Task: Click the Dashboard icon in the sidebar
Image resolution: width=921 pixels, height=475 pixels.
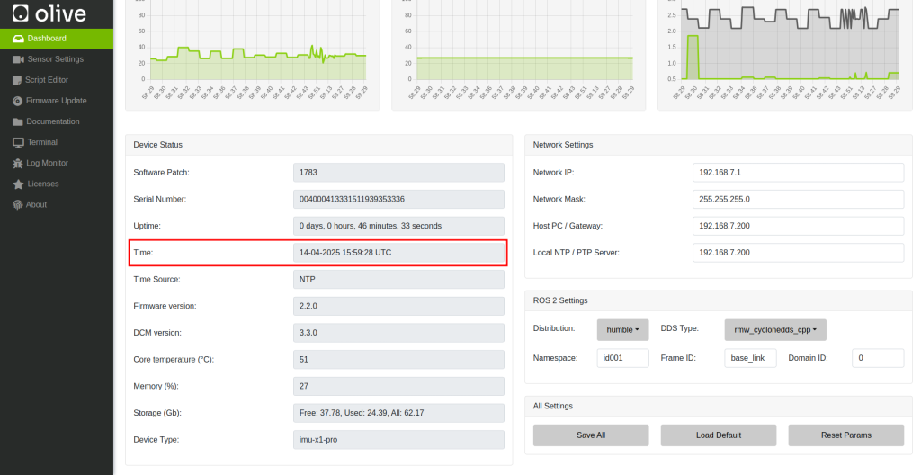Action: tap(18, 39)
